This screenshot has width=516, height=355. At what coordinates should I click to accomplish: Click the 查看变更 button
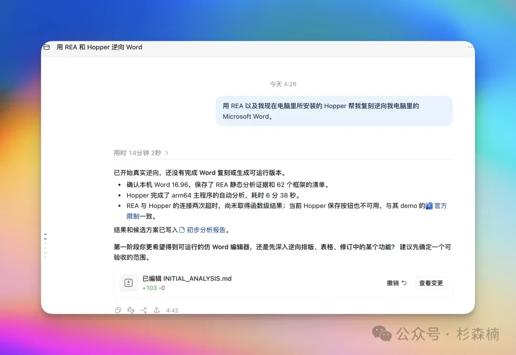tap(431, 283)
